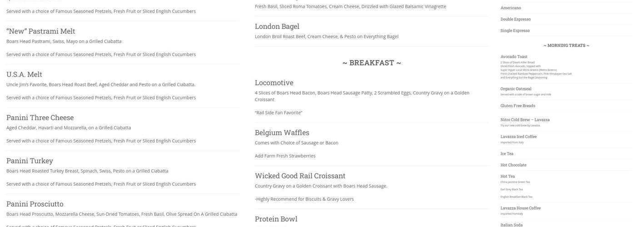Click the Protein Bowl heading
The height and width of the screenshot is (227, 636).
[276, 219]
